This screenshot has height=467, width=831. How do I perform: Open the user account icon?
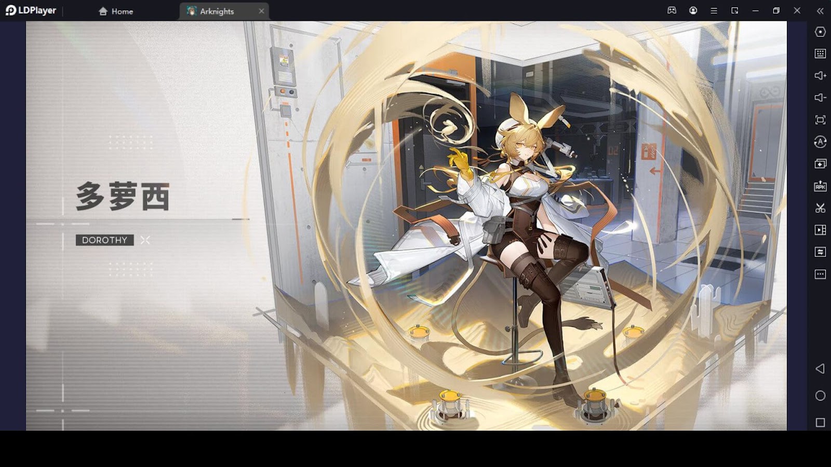[x=693, y=10]
